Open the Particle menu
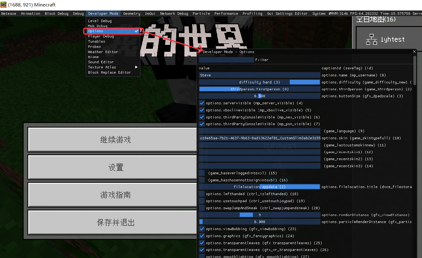The height and width of the screenshot is (258, 422). pyautogui.click(x=201, y=13)
